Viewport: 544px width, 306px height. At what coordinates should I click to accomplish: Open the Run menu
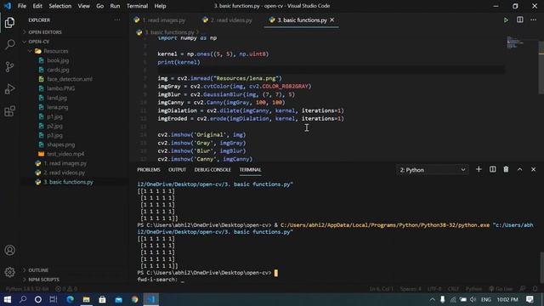coord(115,6)
